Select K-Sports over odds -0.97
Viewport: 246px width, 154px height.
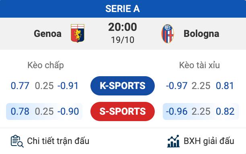176,86
